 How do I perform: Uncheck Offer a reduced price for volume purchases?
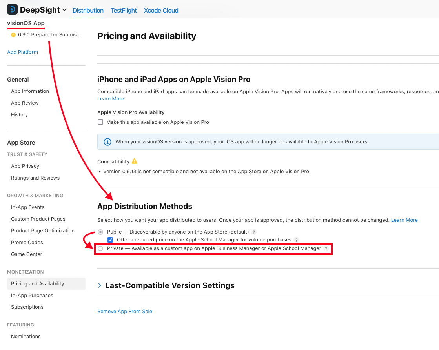pyautogui.click(x=110, y=240)
